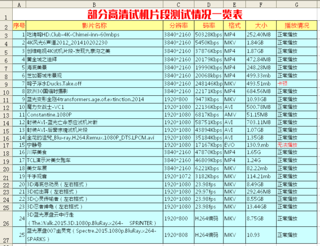Select the 欧洲30国缩时摄影 name cell

[x=94, y=92]
